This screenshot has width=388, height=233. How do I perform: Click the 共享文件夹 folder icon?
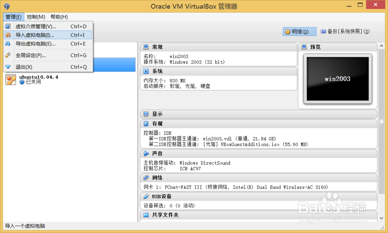146,215
